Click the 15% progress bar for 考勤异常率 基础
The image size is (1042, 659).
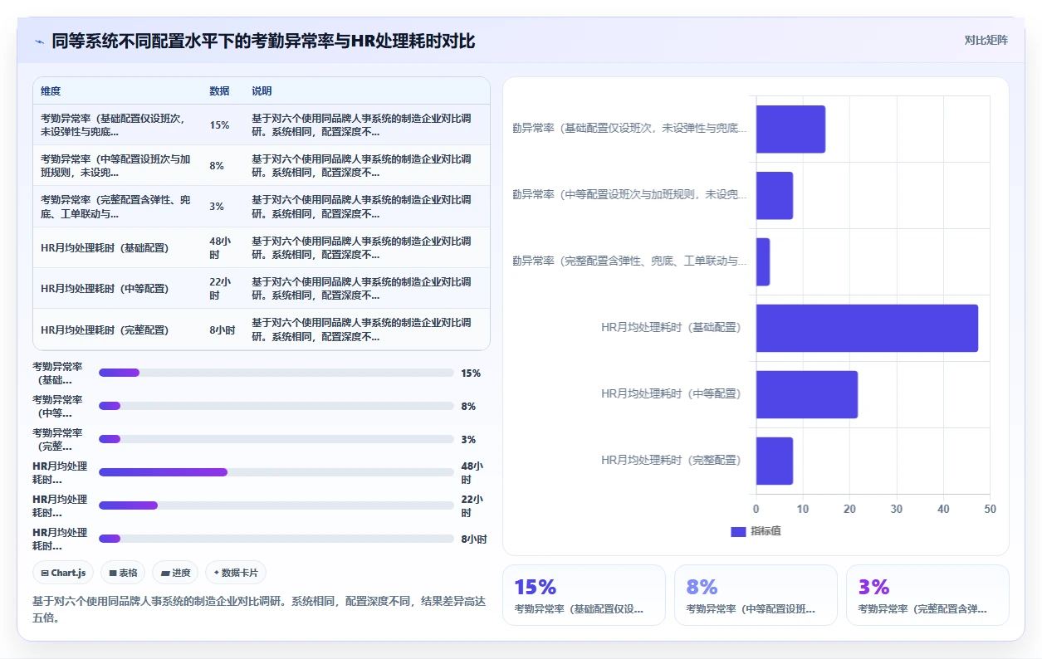coord(276,373)
